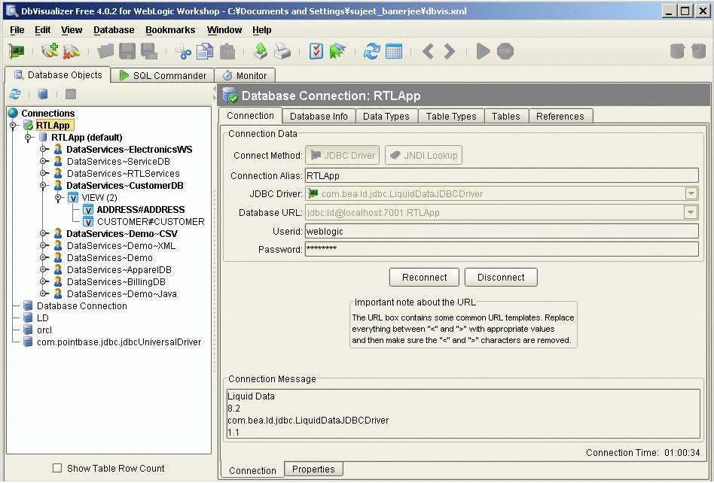This screenshot has width=714, height=483.
Task: Click the small gray stop square above tree
Action: tap(71, 94)
